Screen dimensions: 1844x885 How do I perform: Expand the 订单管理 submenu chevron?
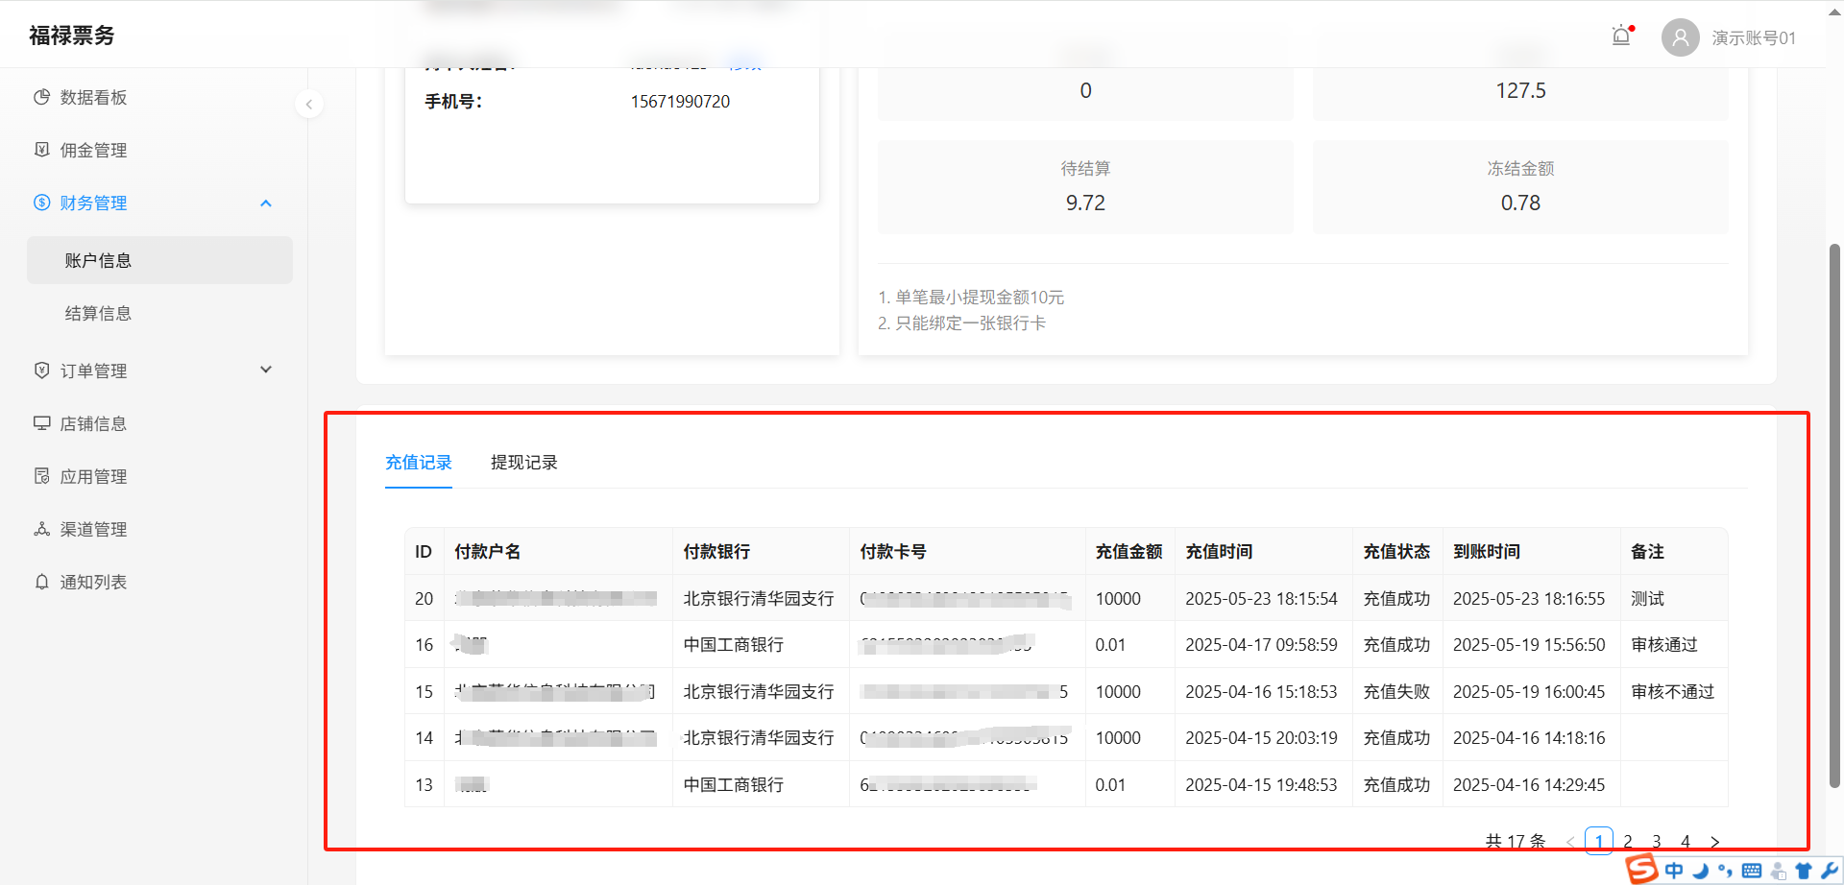266,370
